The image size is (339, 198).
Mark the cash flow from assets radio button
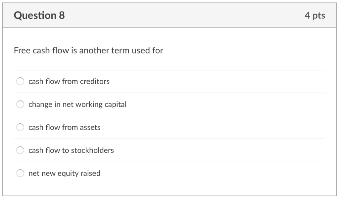pos(21,127)
